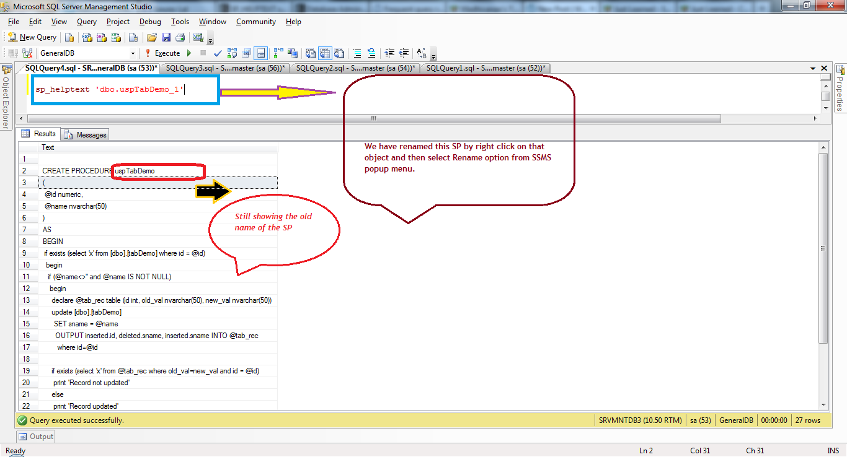The image size is (847, 457).
Task: Toggle Include Actual Execution Plan
Action: pos(278,53)
